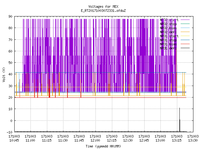Click the y-axis tick label 60

[10, 51]
